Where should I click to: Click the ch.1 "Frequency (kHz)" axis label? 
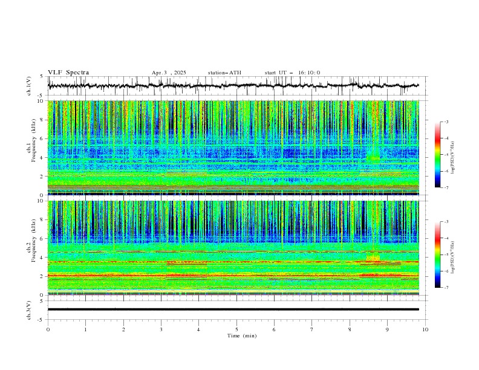click(34, 139)
